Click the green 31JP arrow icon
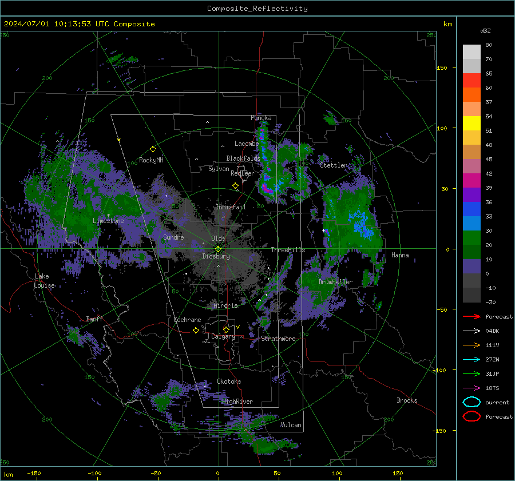This screenshot has width=515, height=481. [472, 373]
